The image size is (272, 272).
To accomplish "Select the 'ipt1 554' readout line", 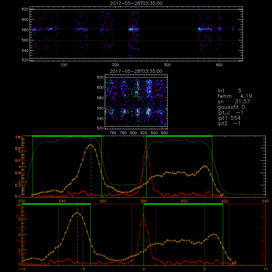I will coord(229,118).
